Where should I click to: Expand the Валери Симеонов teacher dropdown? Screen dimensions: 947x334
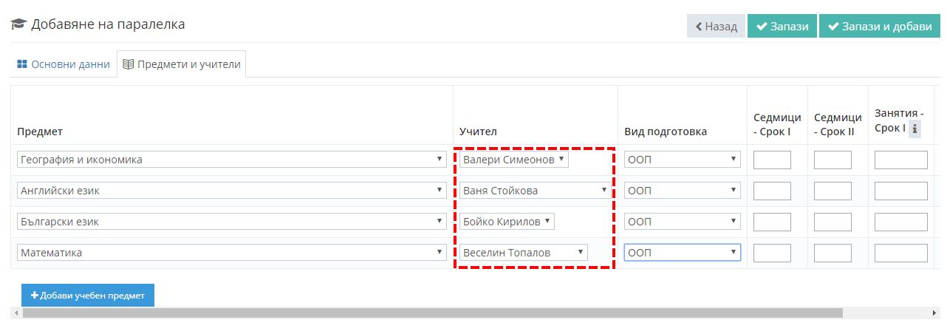point(514,160)
